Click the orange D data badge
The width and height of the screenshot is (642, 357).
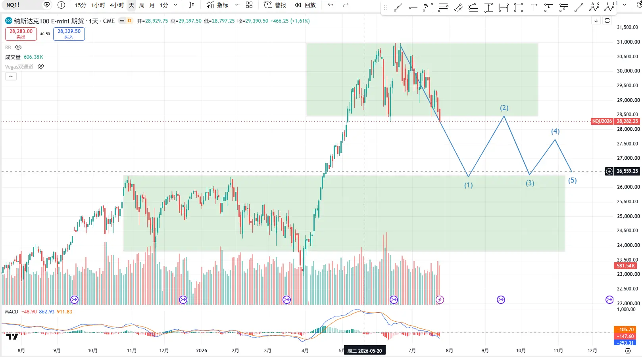[x=129, y=21]
